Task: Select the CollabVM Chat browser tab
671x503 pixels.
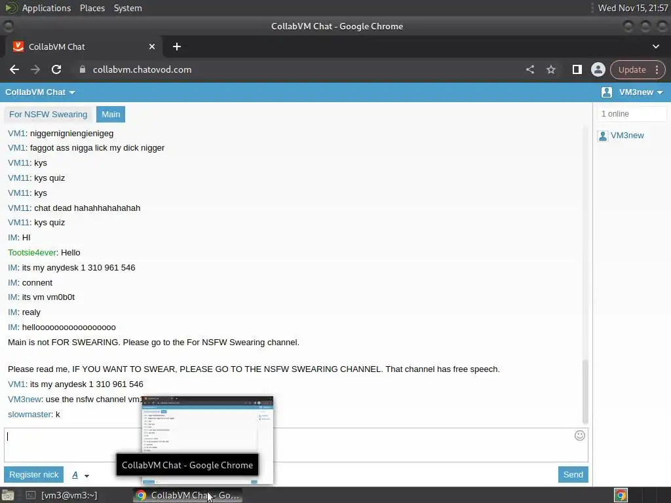Action: 83,47
